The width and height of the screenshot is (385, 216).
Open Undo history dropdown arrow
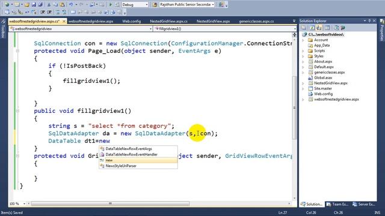click(76, 4)
